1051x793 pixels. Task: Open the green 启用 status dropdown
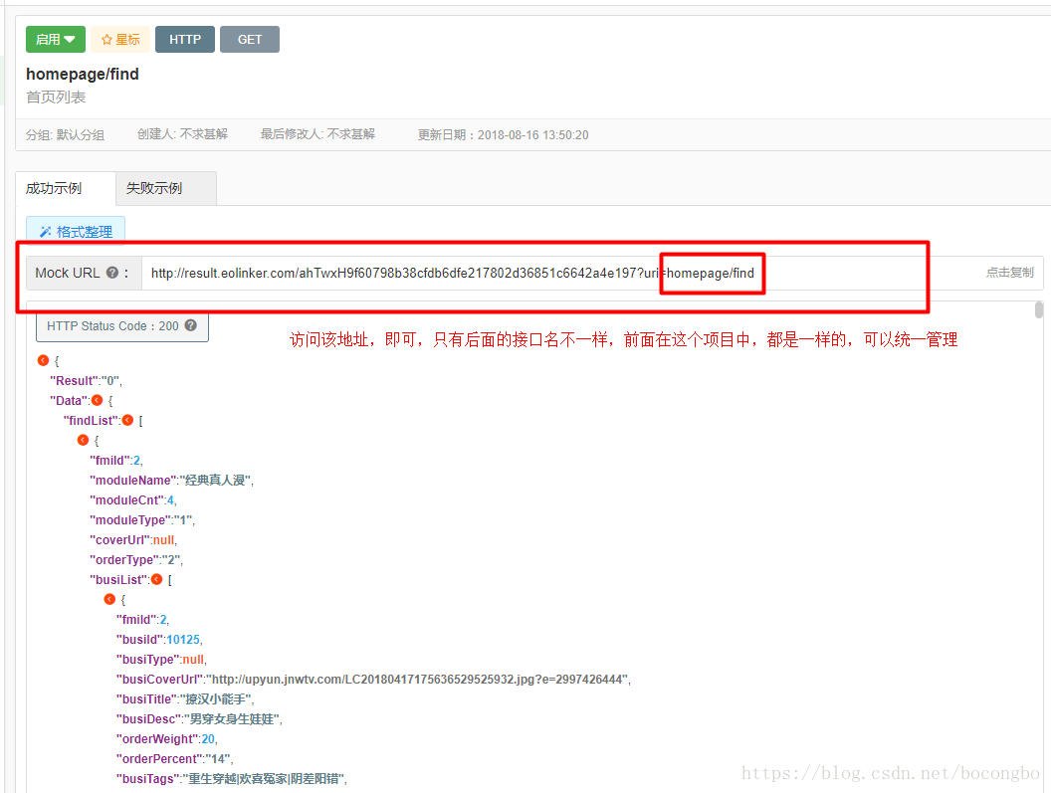pos(56,40)
